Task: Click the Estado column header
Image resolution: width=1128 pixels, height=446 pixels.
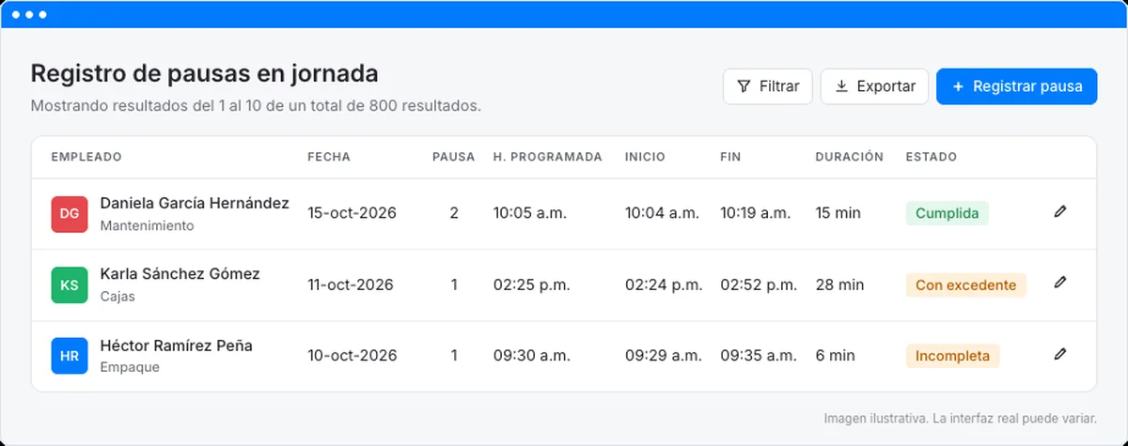Action: [932, 157]
